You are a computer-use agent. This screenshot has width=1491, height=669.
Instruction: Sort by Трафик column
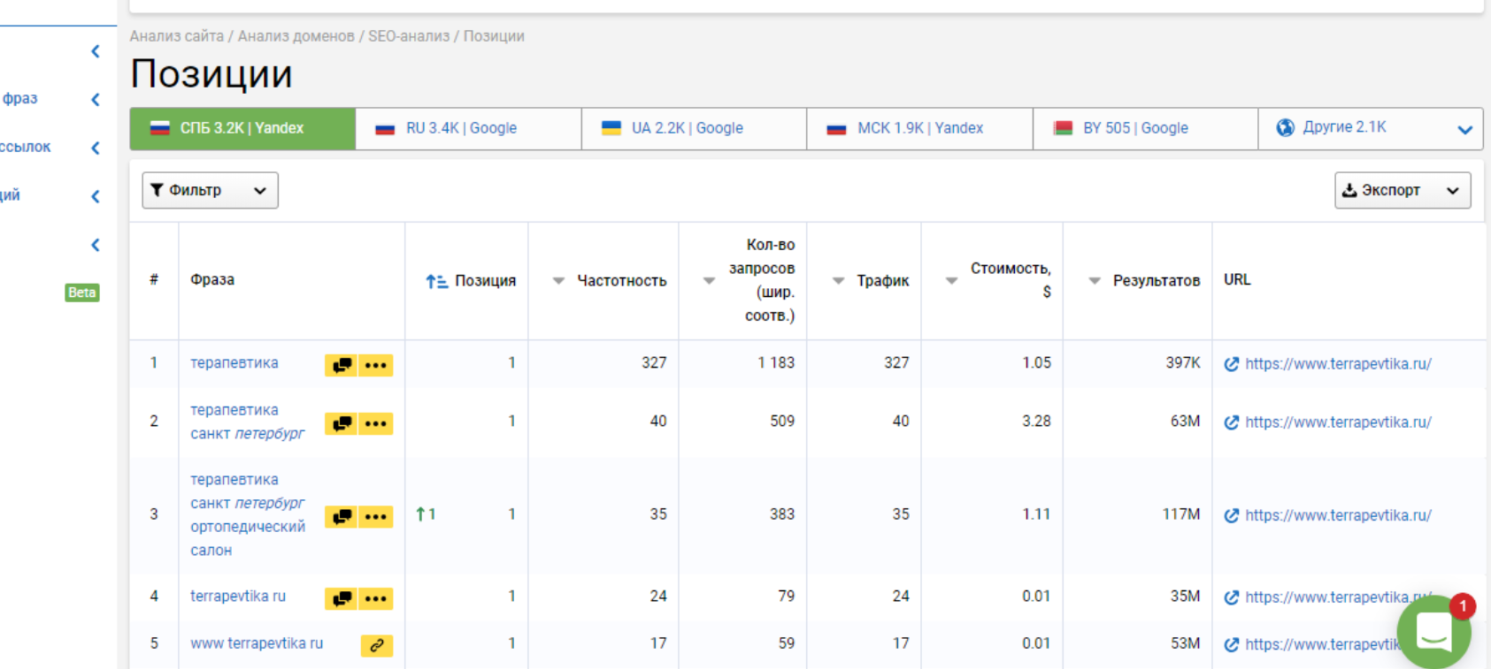pos(838,281)
